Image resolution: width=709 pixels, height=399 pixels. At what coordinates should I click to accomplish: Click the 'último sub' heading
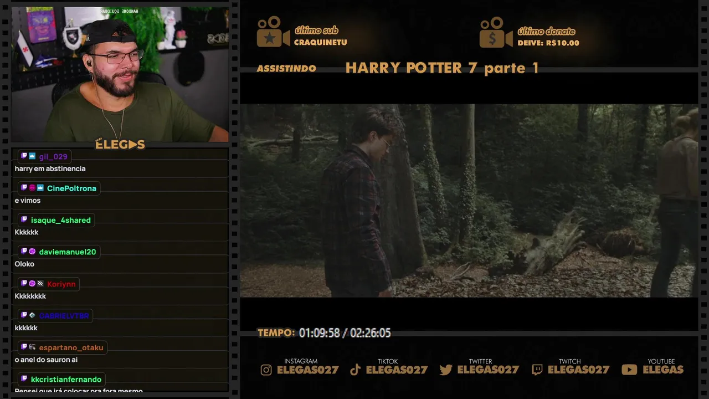pyautogui.click(x=316, y=30)
